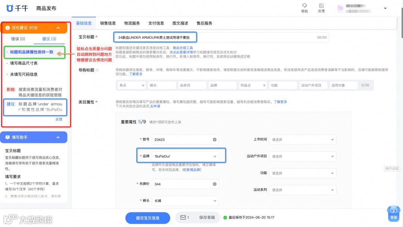This screenshot has height=227, width=403.
Task: Open 了解更多 link under 导购标题
Action: (x=136, y=74)
